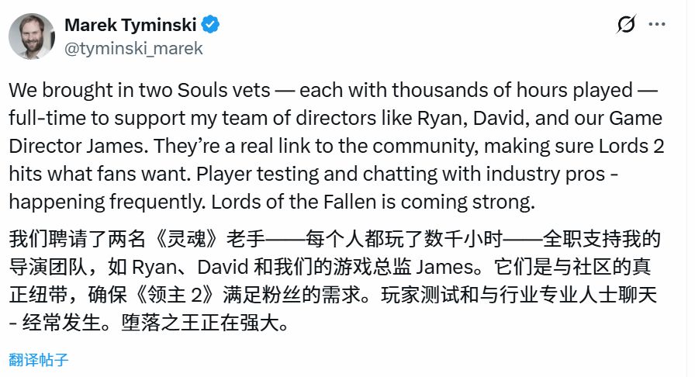
Task: Click the 翻译帖子 translate post link
Action: (x=40, y=360)
